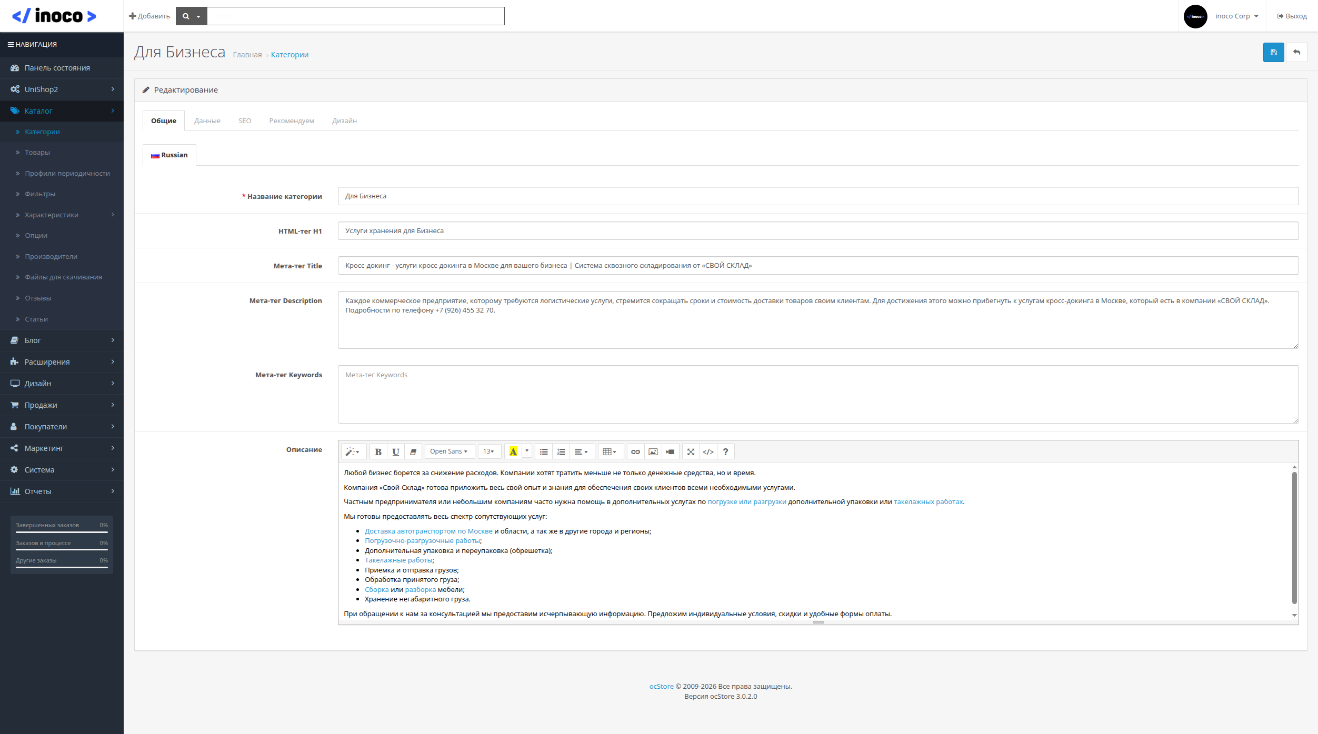This screenshot has height=734, width=1318.
Task: Switch to the SEO tab
Action: pos(245,121)
